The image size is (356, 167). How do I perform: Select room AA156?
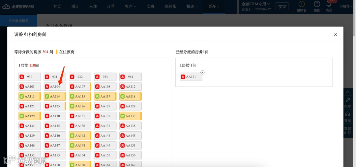point(131,155)
